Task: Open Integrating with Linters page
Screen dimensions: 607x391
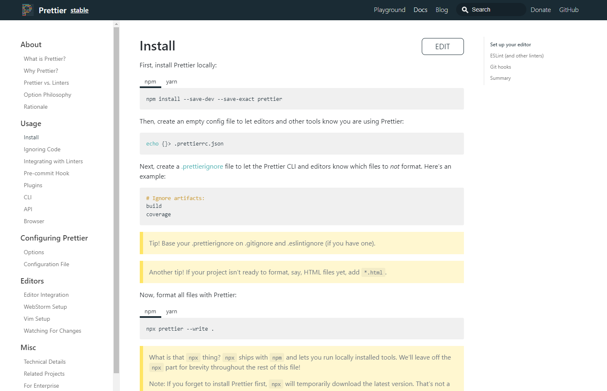Action: (53, 161)
